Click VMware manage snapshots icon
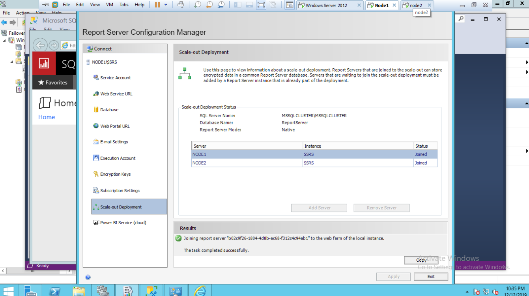Screen dimensions: 529x296 [221, 5]
